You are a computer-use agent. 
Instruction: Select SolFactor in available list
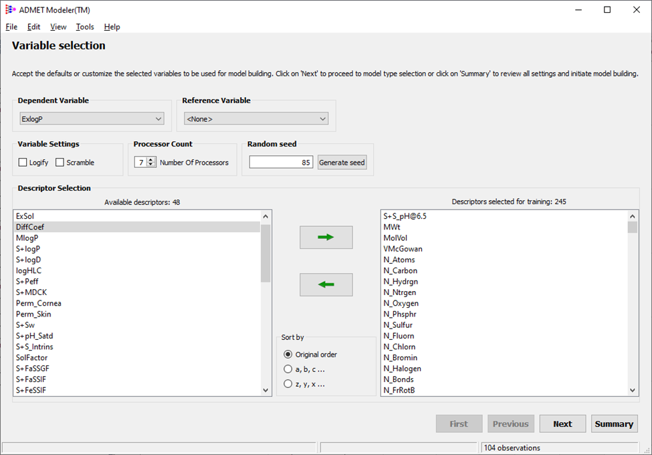137,358
